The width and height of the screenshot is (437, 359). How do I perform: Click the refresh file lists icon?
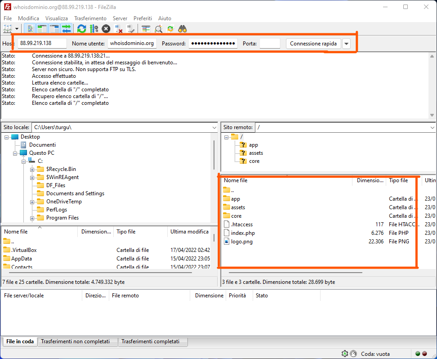tap(81, 29)
